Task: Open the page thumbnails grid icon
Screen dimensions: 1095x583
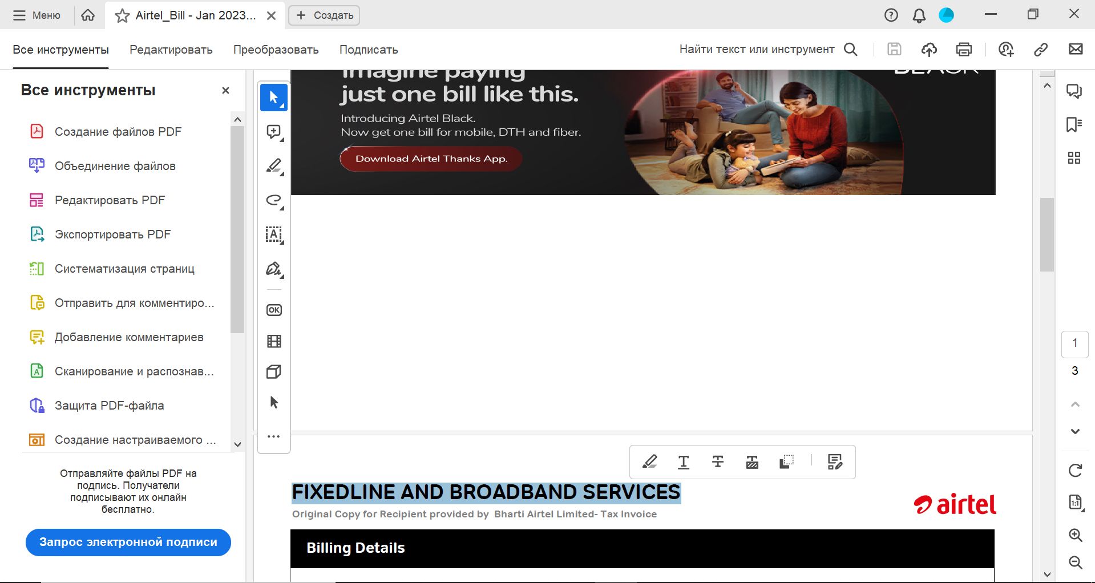Action: pyautogui.click(x=1074, y=158)
